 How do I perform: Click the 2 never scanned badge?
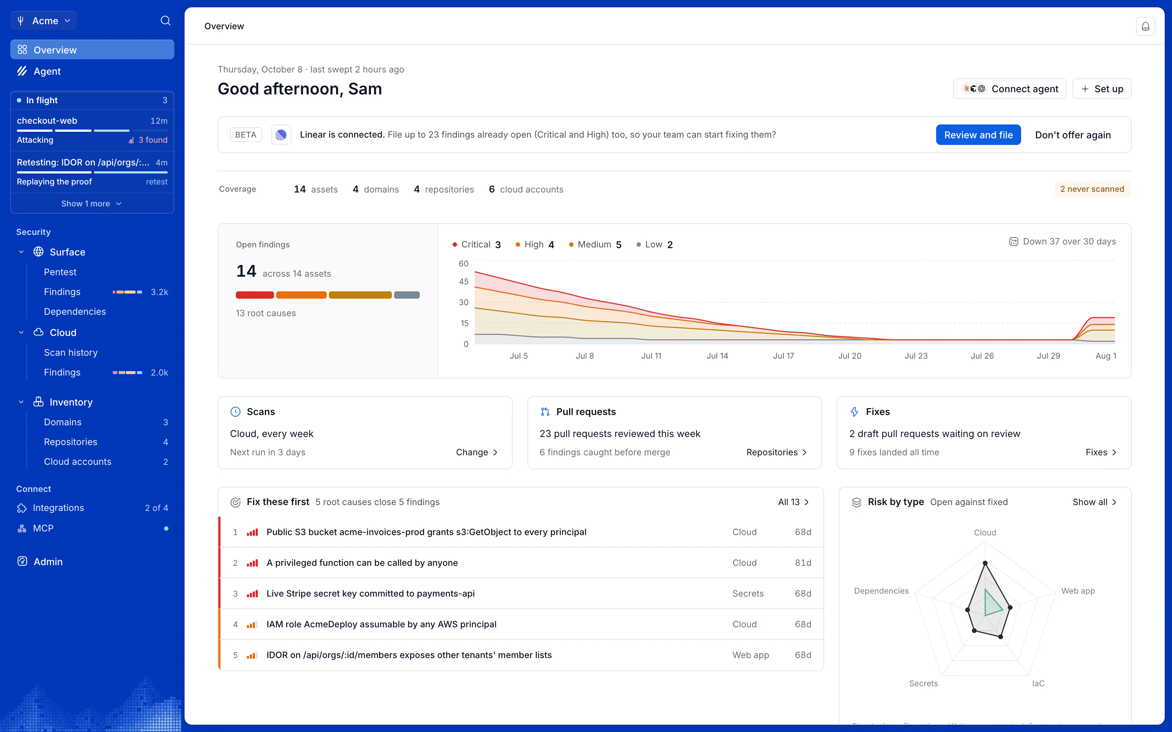point(1092,189)
